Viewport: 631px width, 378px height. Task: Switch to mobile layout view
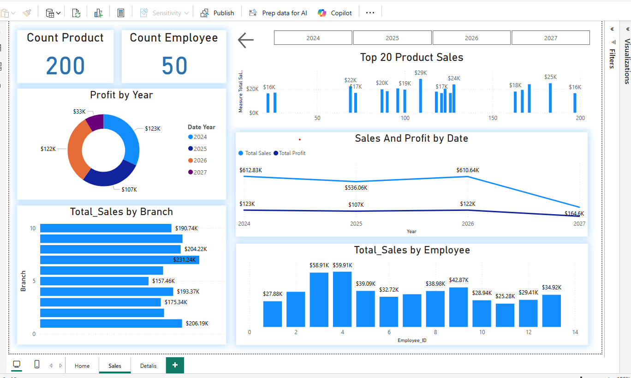coord(37,365)
